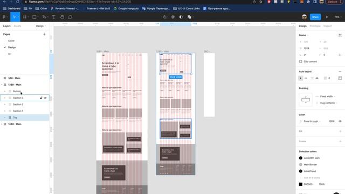Select the Move tool in toolbar
This screenshot has width=345, height=194.
click(15, 17)
